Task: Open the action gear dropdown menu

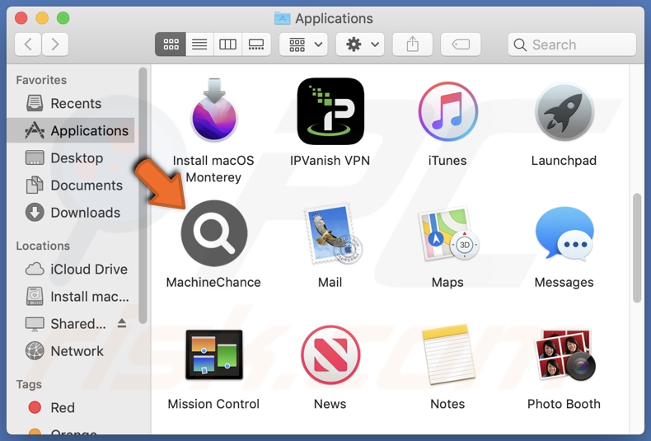Action: coord(360,45)
